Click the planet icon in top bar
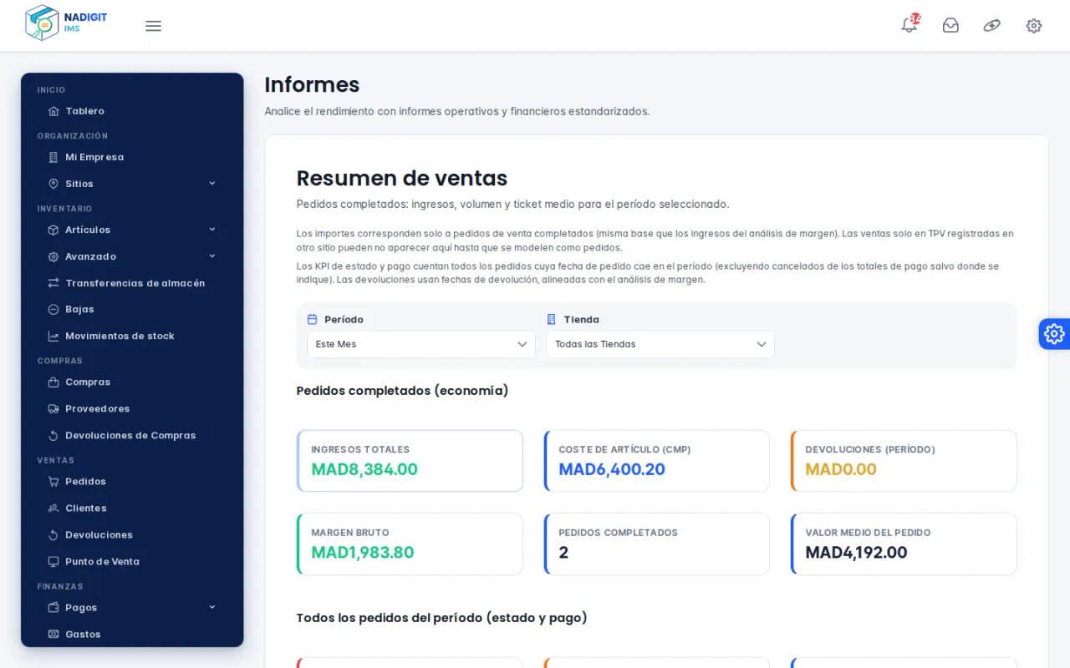Screen dimensions: 1070x668 point(992,26)
